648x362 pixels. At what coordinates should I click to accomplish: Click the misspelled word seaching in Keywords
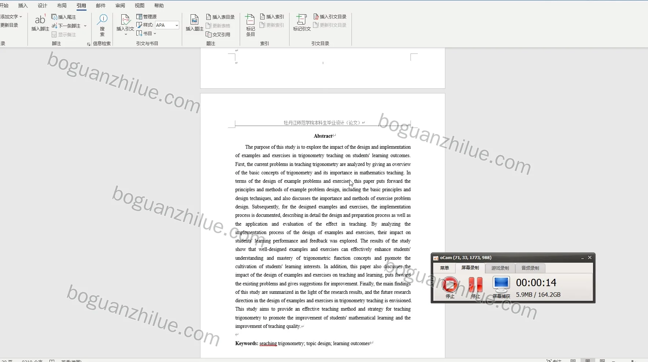pyautogui.click(x=268, y=344)
